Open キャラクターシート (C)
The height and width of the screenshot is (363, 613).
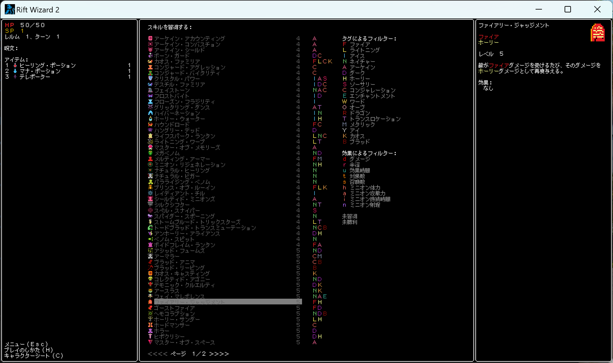(x=34, y=356)
